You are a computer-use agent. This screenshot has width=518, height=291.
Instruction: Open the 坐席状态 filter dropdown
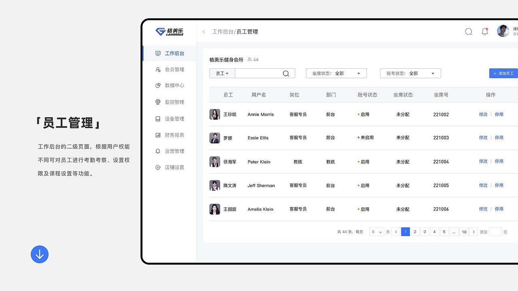[x=336, y=73]
